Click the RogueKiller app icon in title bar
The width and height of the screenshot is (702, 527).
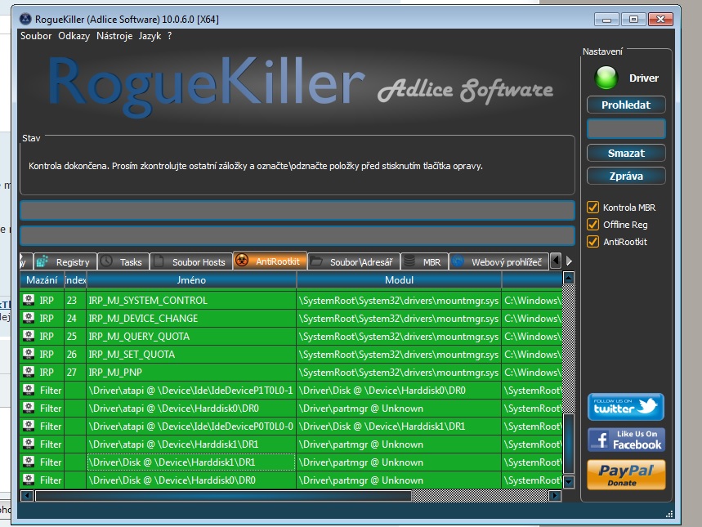click(x=25, y=20)
